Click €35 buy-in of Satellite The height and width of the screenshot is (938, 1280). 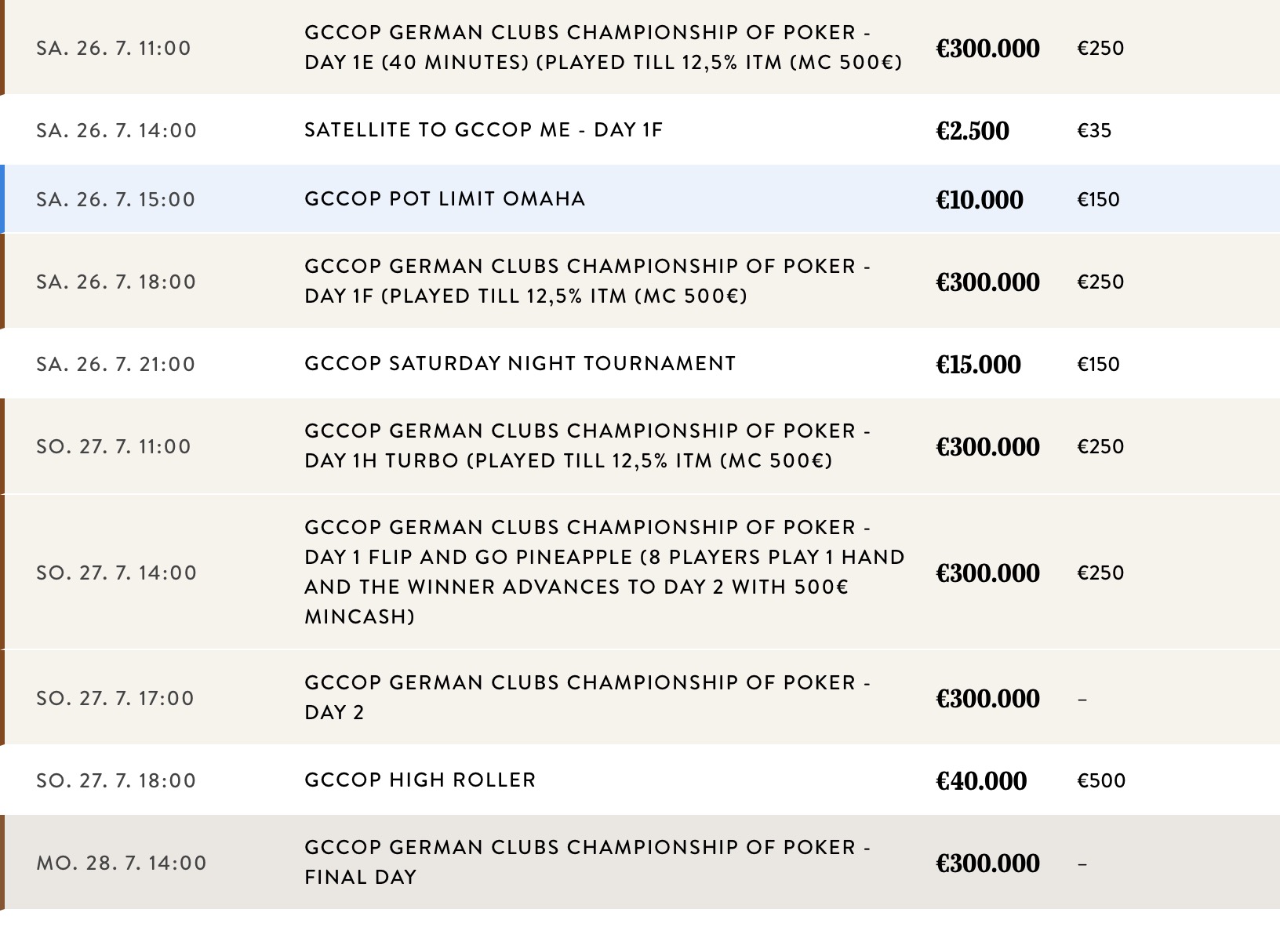(1094, 130)
